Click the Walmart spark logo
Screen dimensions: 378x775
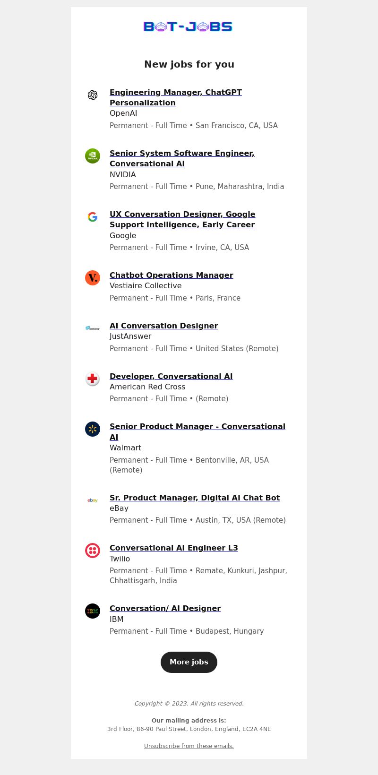(x=93, y=429)
